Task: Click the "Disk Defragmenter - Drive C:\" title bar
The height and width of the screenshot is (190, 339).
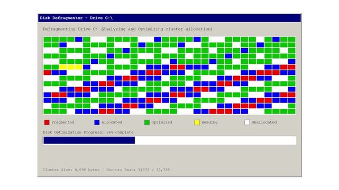Action: (x=169, y=18)
